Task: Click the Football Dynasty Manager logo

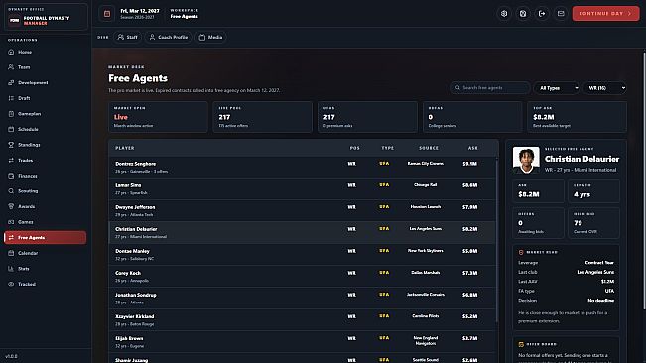Action: pyautogui.click(x=15, y=20)
